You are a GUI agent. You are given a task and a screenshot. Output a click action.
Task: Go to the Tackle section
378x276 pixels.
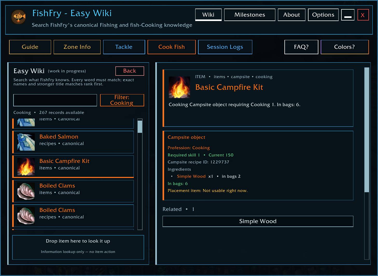tap(124, 47)
